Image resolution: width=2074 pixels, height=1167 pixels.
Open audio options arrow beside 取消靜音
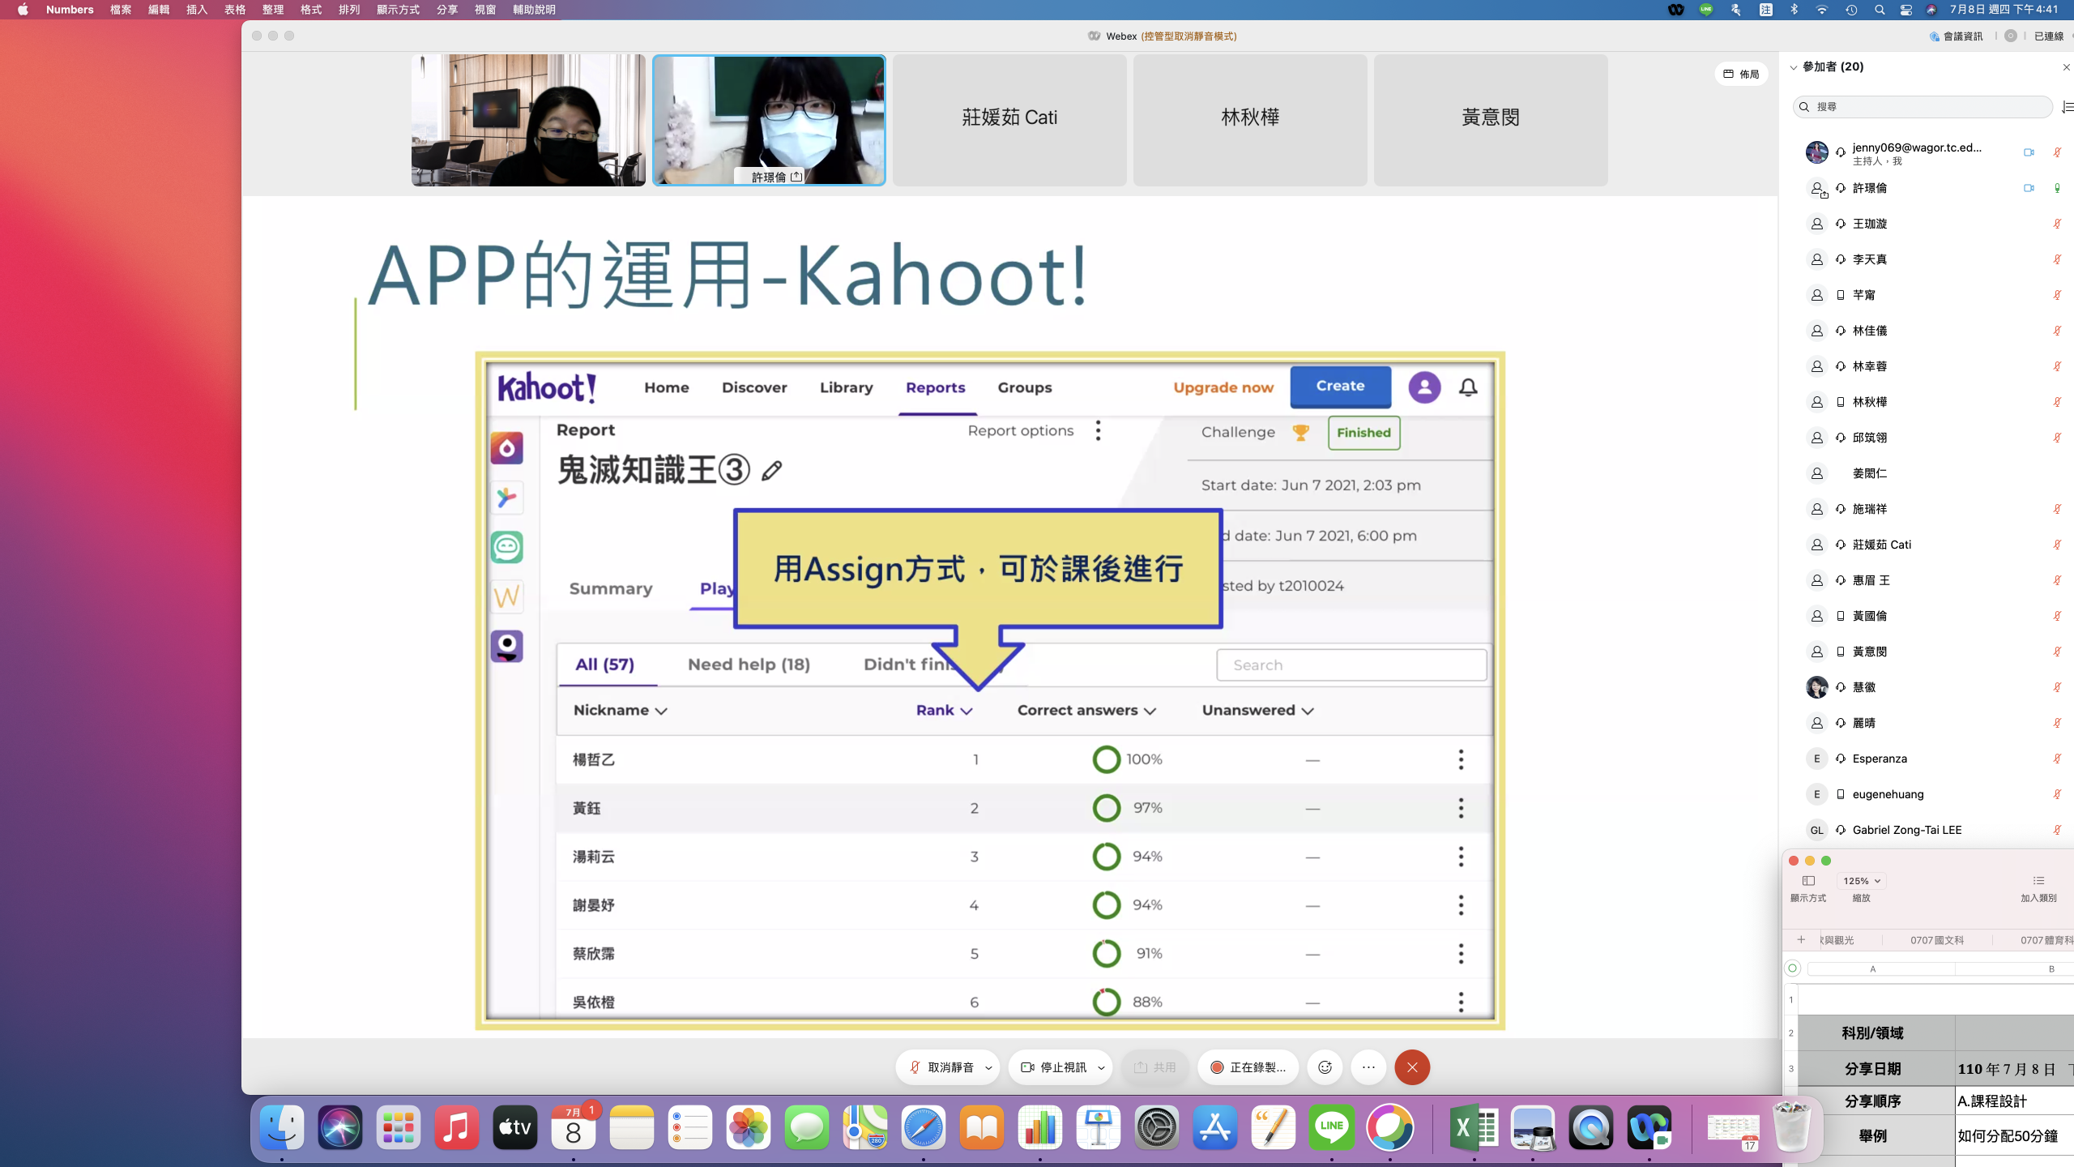[x=988, y=1068]
